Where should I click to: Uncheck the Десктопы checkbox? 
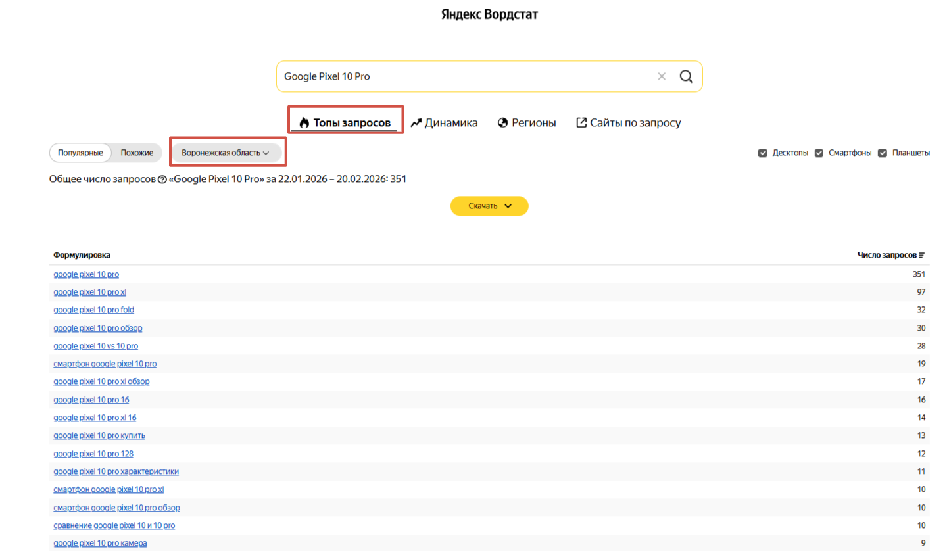click(x=763, y=153)
